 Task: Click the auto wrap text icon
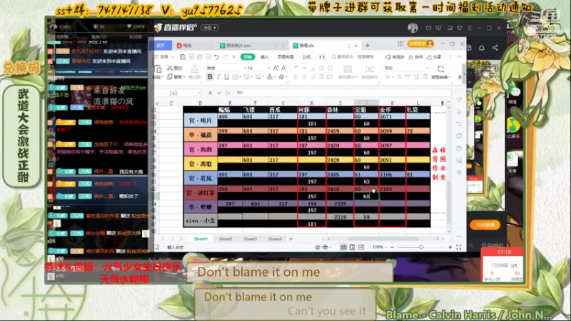pos(369,69)
